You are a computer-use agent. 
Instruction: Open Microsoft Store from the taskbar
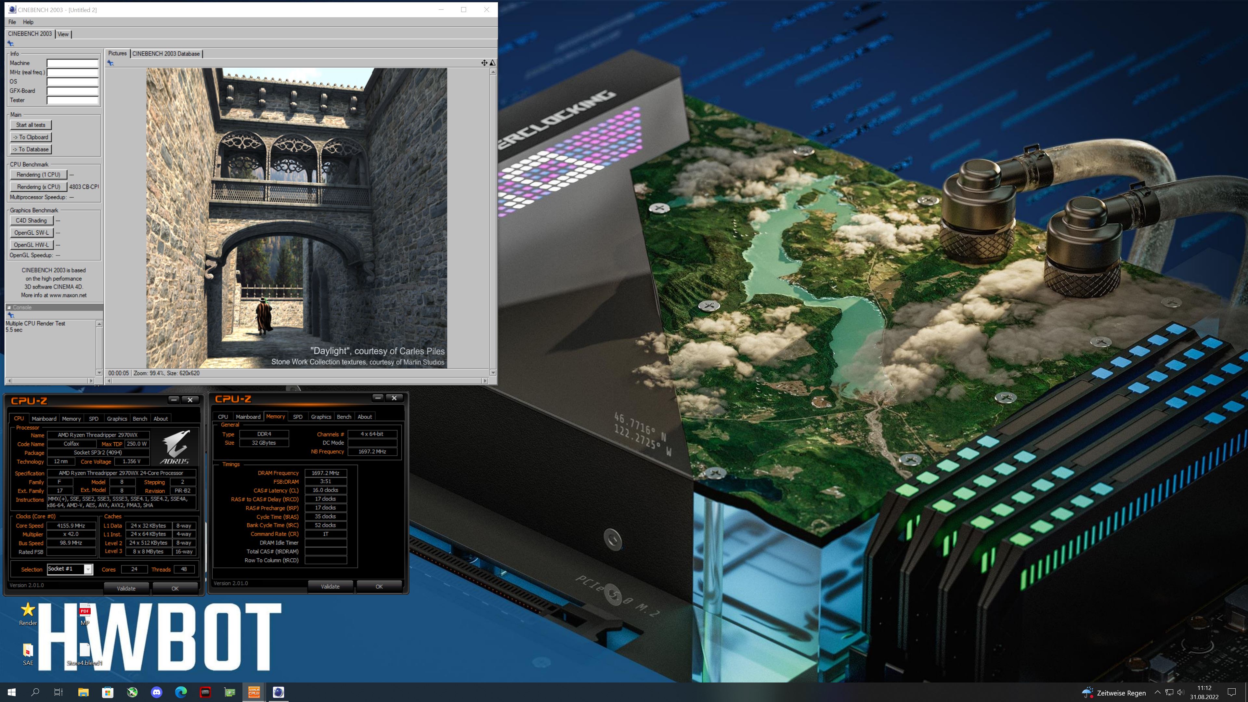(108, 692)
